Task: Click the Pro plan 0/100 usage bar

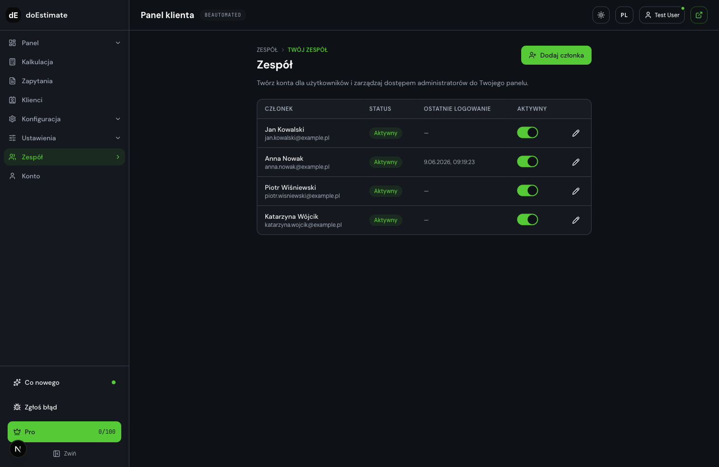Action: tap(64, 432)
